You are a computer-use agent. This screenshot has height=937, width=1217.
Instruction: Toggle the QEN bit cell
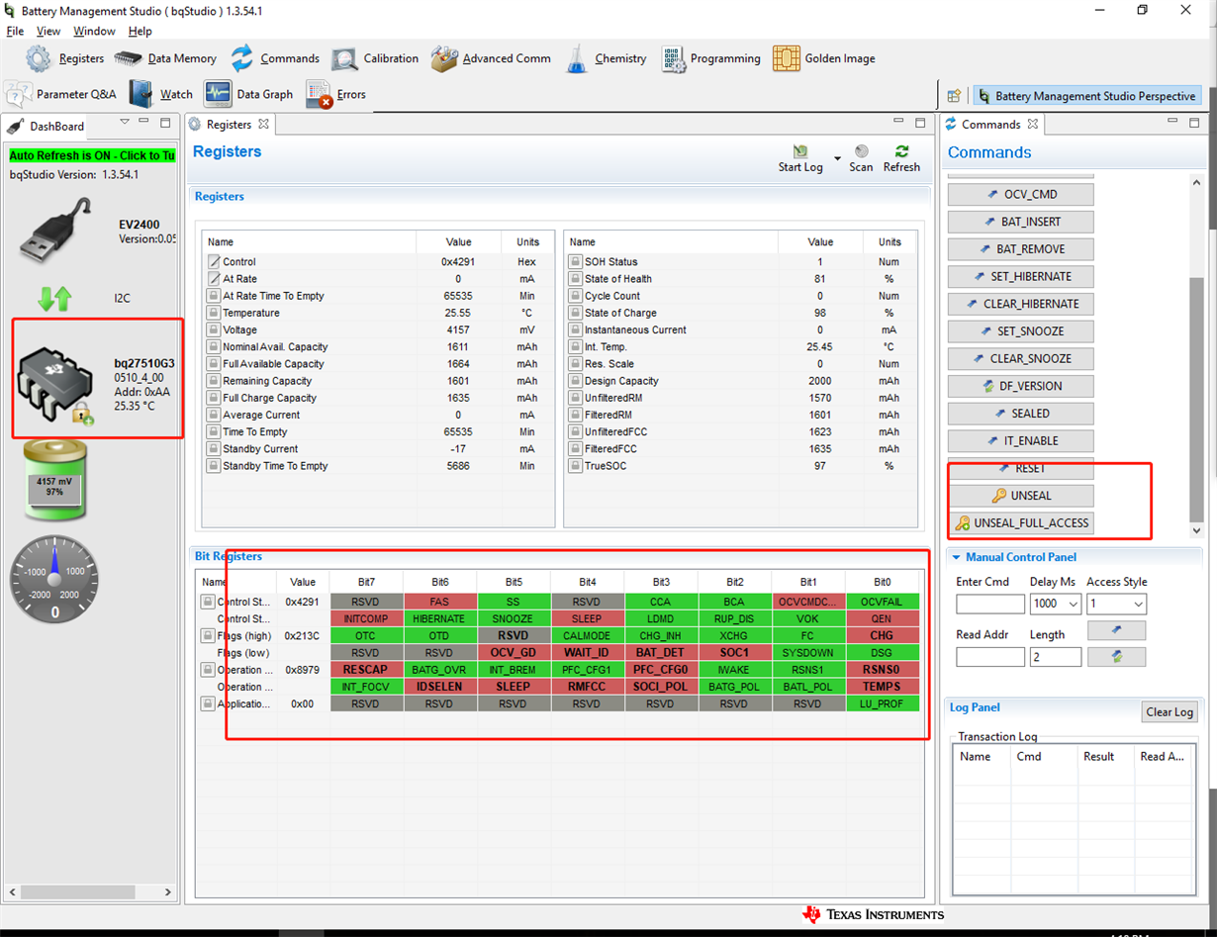pyautogui.click(x=882, y=618)
